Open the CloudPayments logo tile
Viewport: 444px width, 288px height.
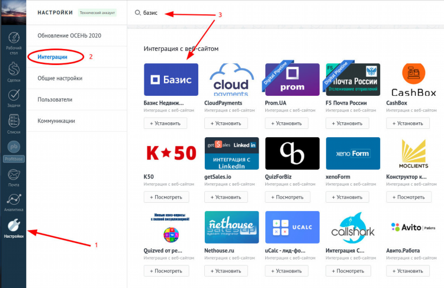click(231, 79)
